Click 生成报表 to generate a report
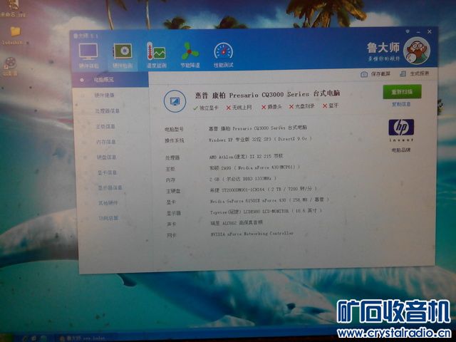The image size is (456, 342). pyautogui.click(x=420, y=73)
